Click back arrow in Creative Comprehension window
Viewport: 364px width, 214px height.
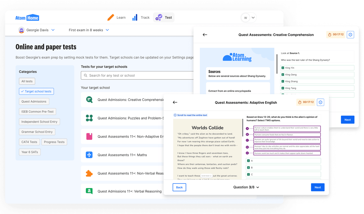pyautogui.click(x=205, y=35)
